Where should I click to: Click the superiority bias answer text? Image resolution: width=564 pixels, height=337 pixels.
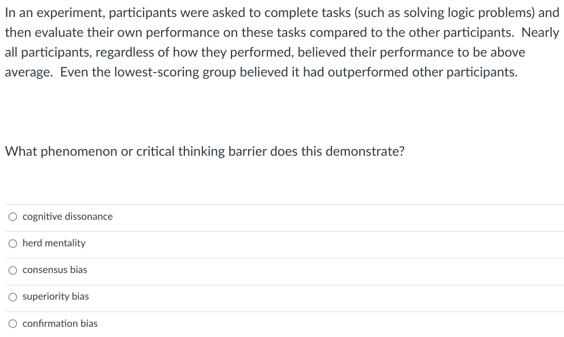tap(55, 297)
